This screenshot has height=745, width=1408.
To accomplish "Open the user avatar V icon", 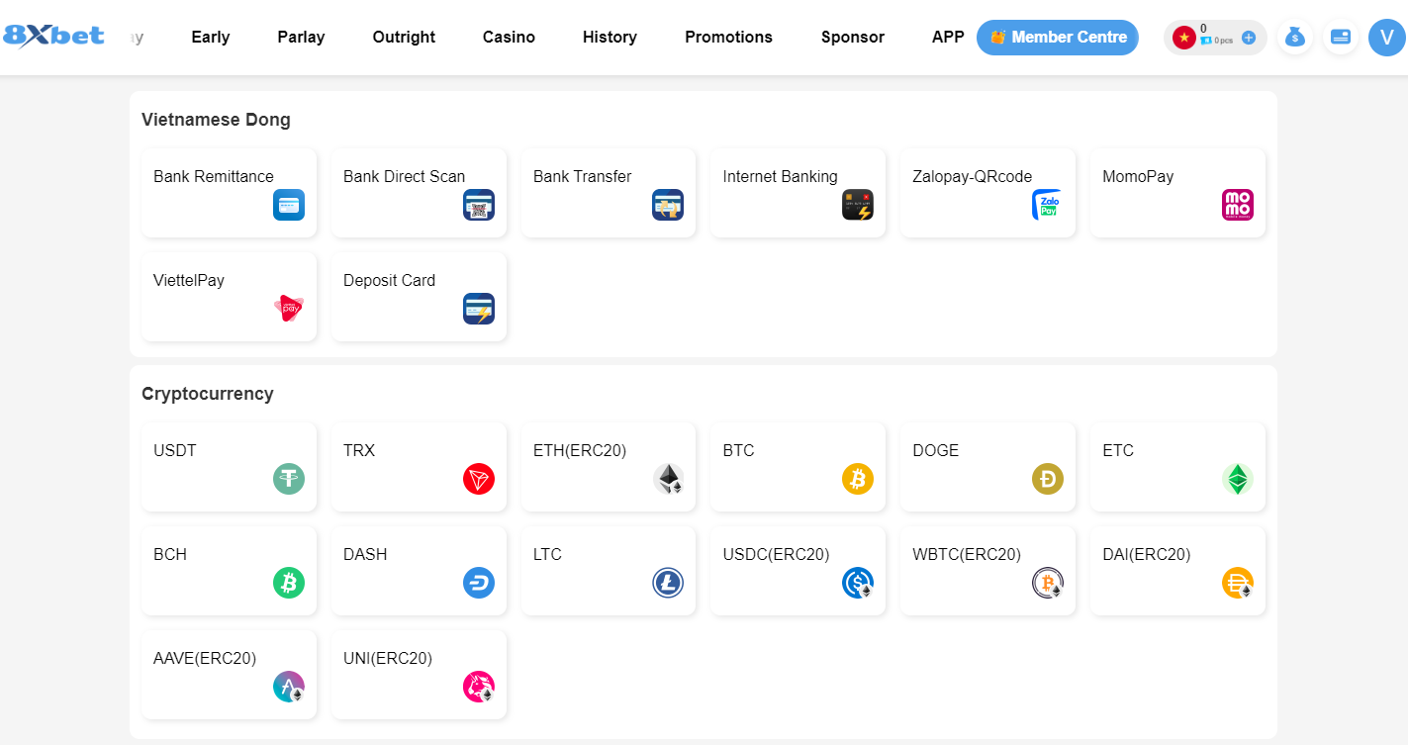I will point(1387,38).
